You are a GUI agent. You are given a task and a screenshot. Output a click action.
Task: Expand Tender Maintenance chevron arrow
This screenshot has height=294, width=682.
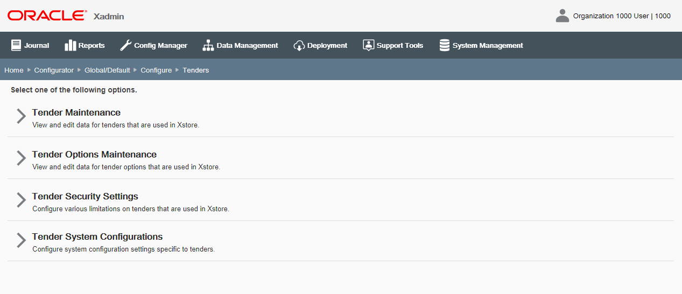click(21, 116)
